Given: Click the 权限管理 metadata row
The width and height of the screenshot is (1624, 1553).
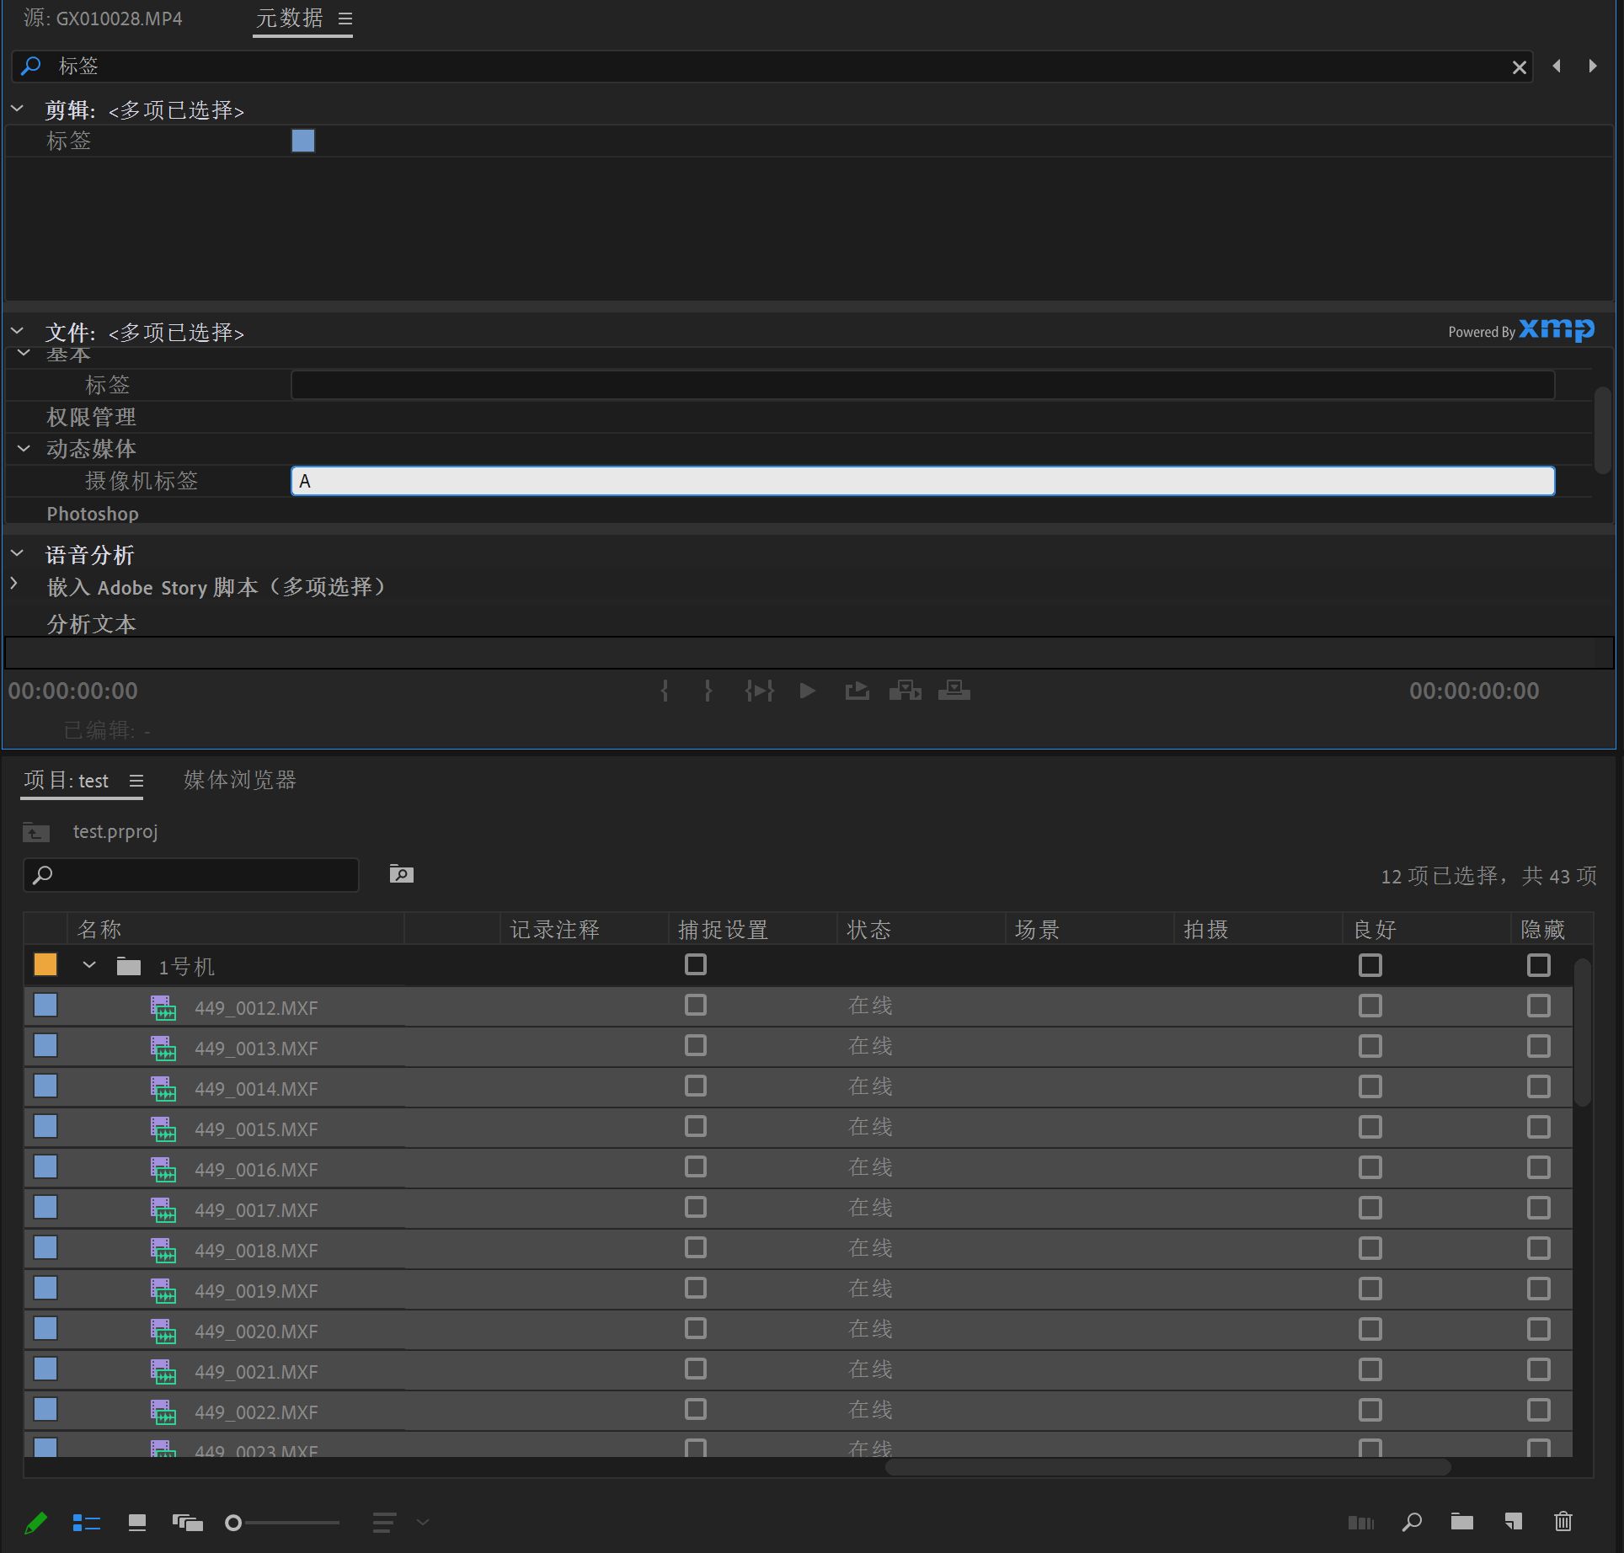Looking at the screenshot, I should click(x=799, y=417).
